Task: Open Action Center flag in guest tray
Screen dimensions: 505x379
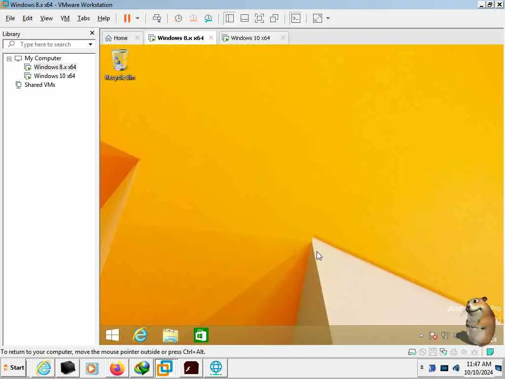Action: click(433, 336)
